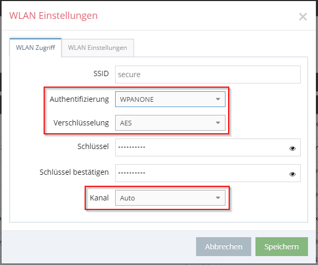Focus the SSID text field
Viewport: 318px width, 265px height.
tap(208, 75)
